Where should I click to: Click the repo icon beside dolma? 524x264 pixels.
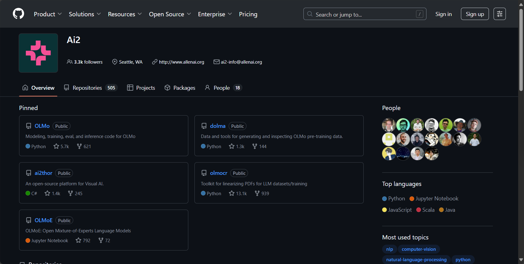(x=204, y=126)
